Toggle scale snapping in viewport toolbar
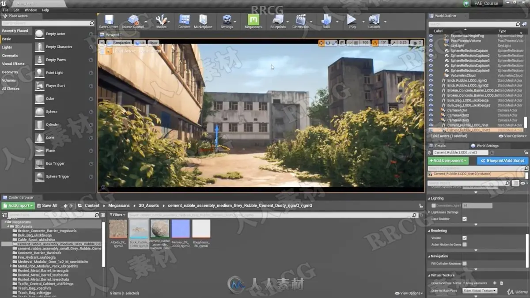Screen dimensions: 530x298 (393, 43)
